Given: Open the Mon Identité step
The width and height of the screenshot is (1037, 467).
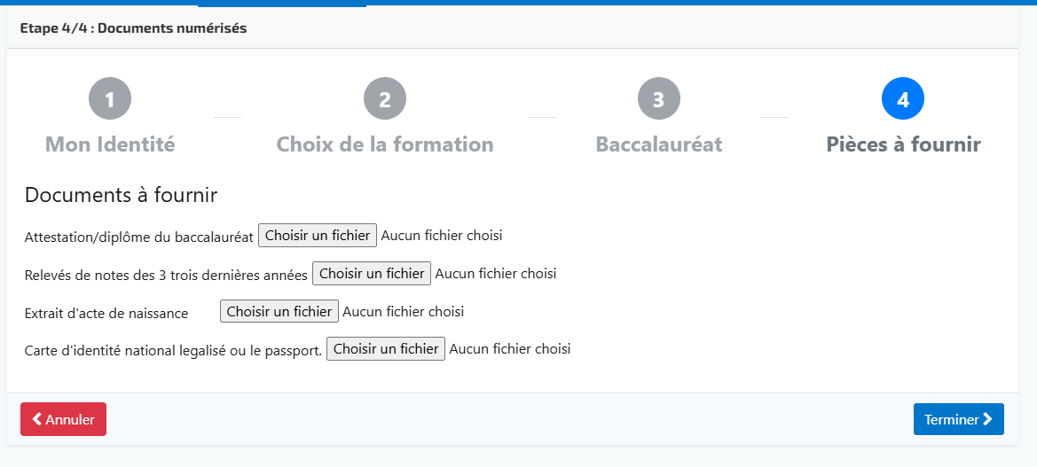Looking at the screenshot, I should pyautogui.click(x=110, y=144).
